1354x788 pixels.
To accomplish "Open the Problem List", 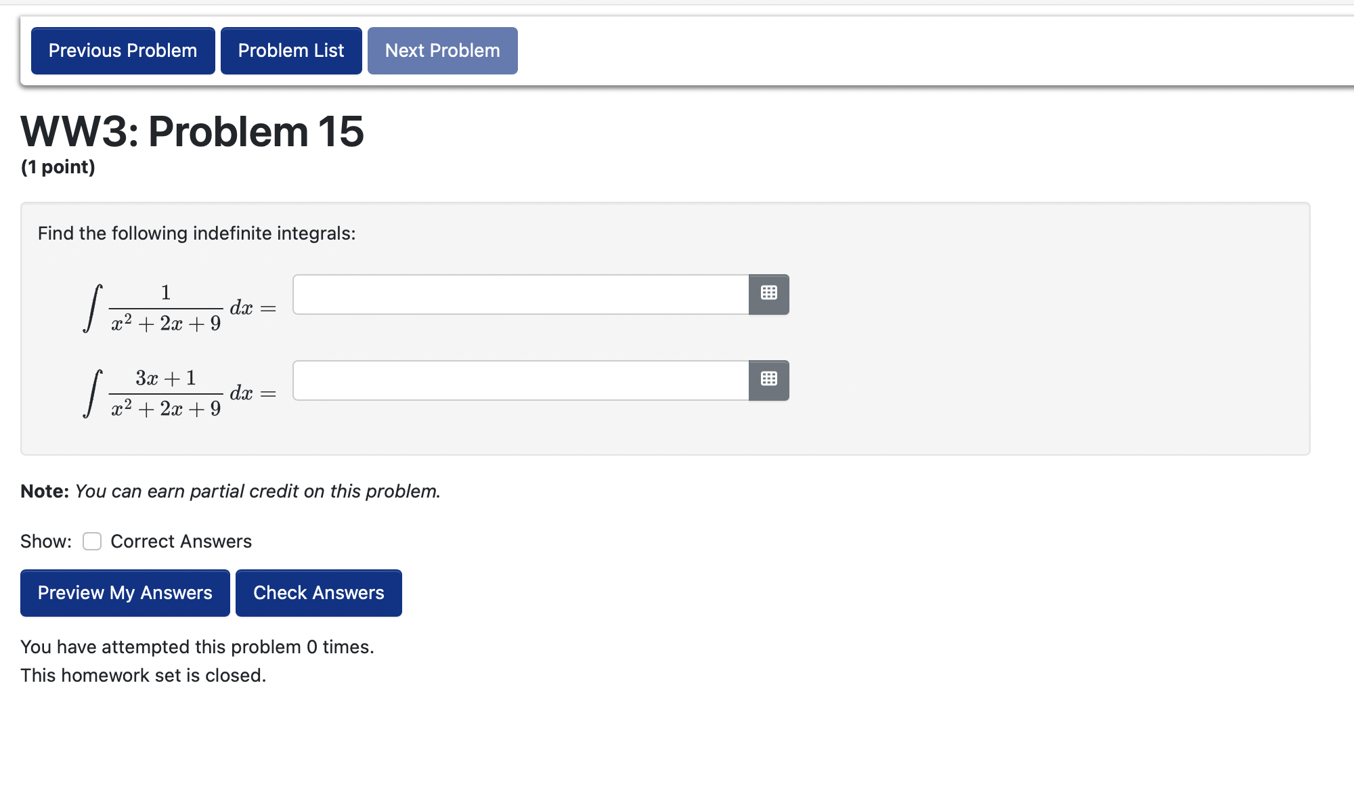I will pyautogui.click(x=291, y=50).
